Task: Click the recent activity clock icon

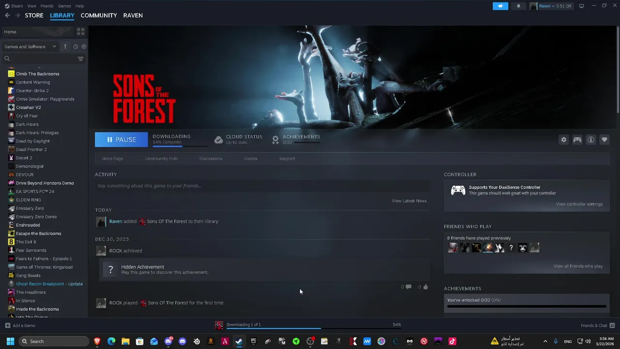Action: click(76, 47)
